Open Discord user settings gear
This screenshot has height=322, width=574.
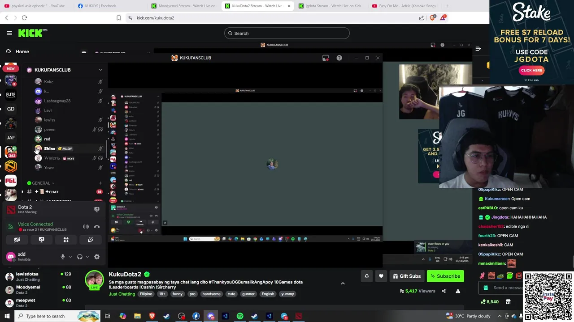[x=97, y=257]
